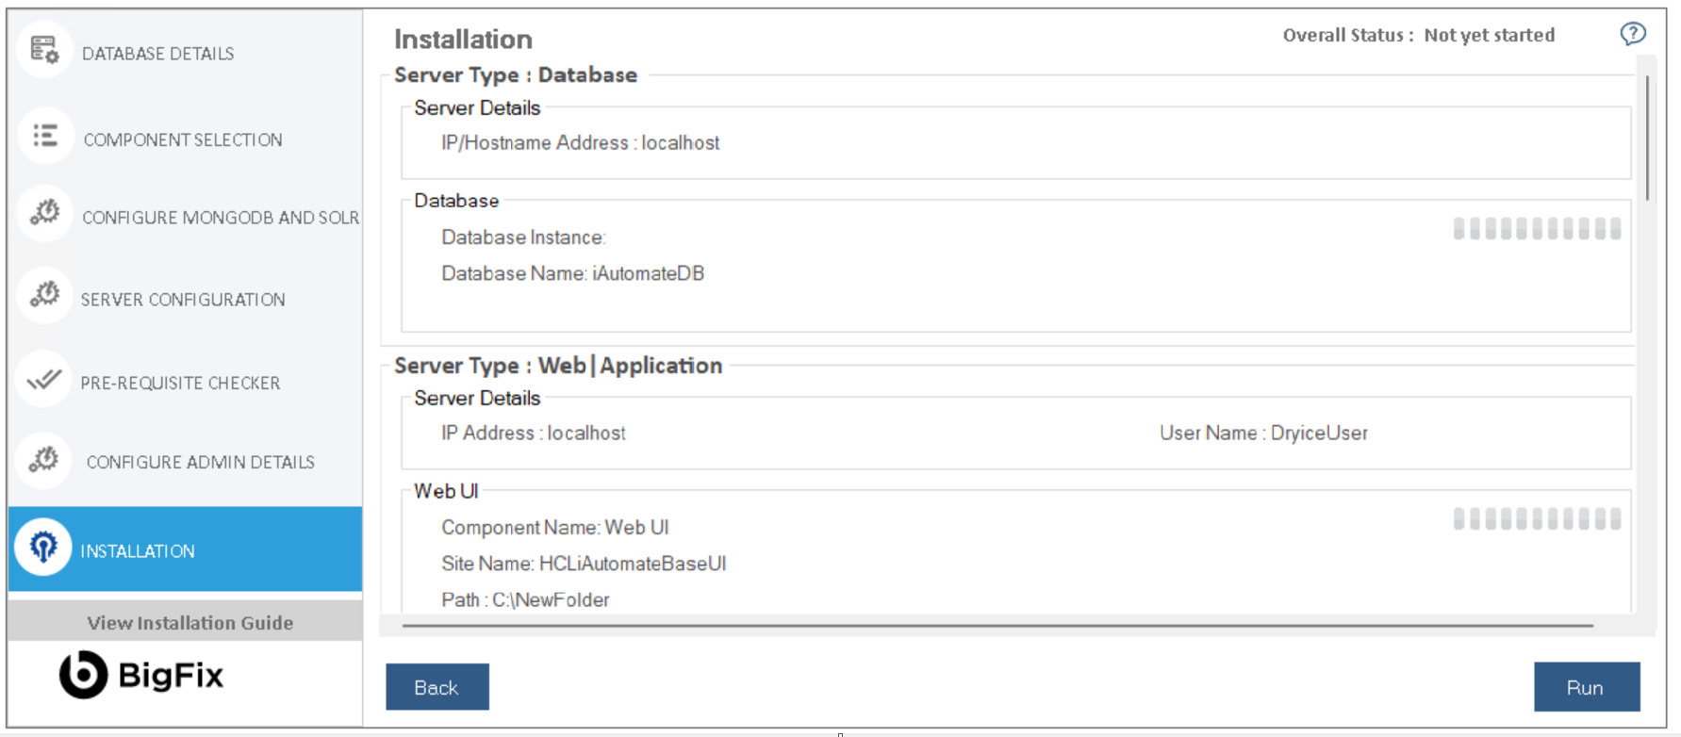Click the vertical scrollbar of the installation panel

[x=1647, y=139]
